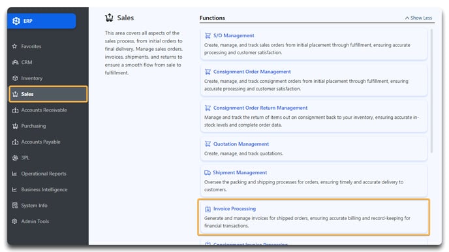Select the Sales menu item
This screenshot has width=449, height=252.
48,94
